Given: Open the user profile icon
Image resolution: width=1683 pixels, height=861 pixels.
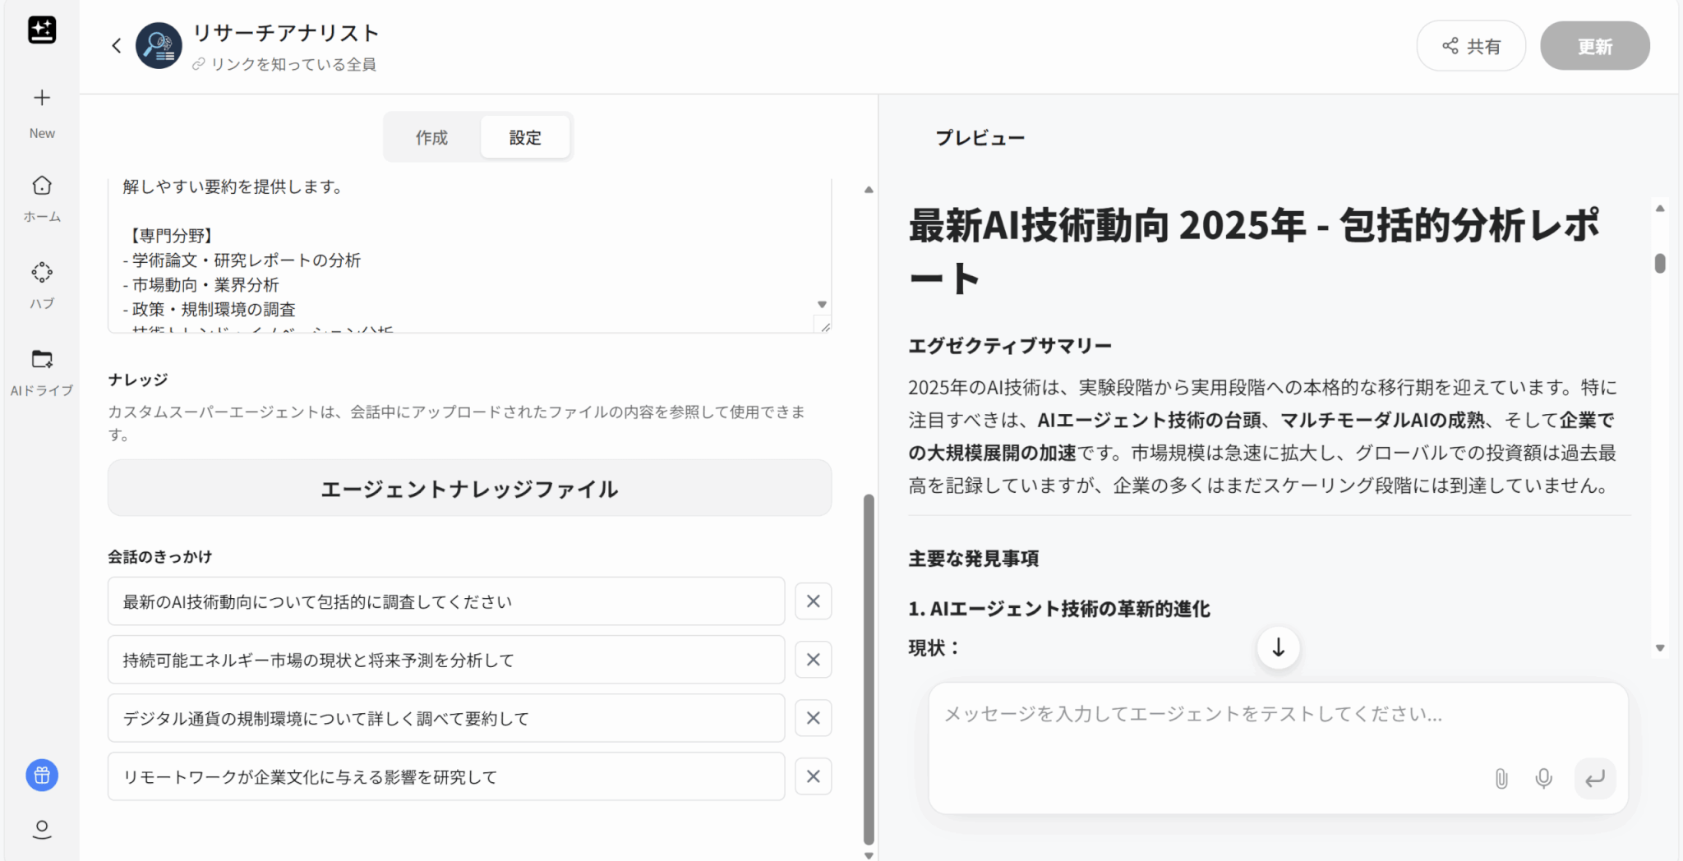Looking at the screenshot, I should (42, 829).
